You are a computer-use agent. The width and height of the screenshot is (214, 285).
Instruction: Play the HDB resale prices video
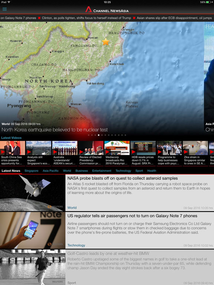point(143,153)
